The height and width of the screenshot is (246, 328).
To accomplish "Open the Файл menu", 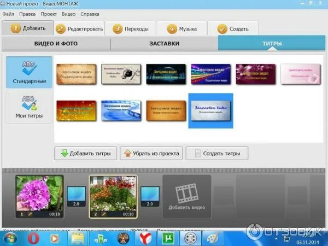I will 8,14.
